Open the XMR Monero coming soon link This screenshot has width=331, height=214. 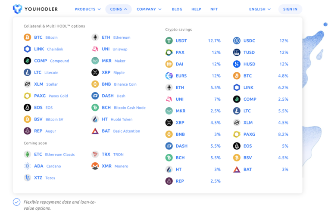(x=110, y=166)
